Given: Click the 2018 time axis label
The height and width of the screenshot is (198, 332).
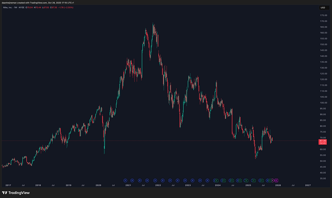Looking at the screenshot, I should [38, 185].
